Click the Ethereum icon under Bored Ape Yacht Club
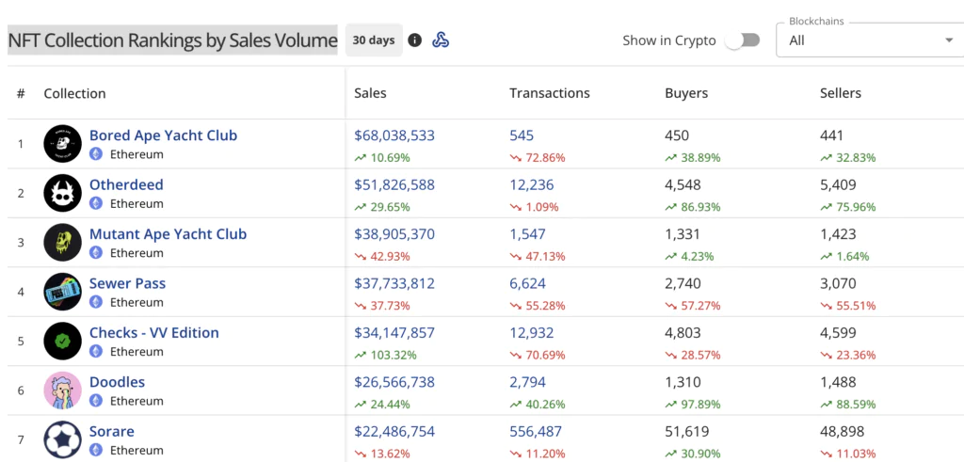The height and width of the screenshot is (462, 964). [x=96, y=154]
